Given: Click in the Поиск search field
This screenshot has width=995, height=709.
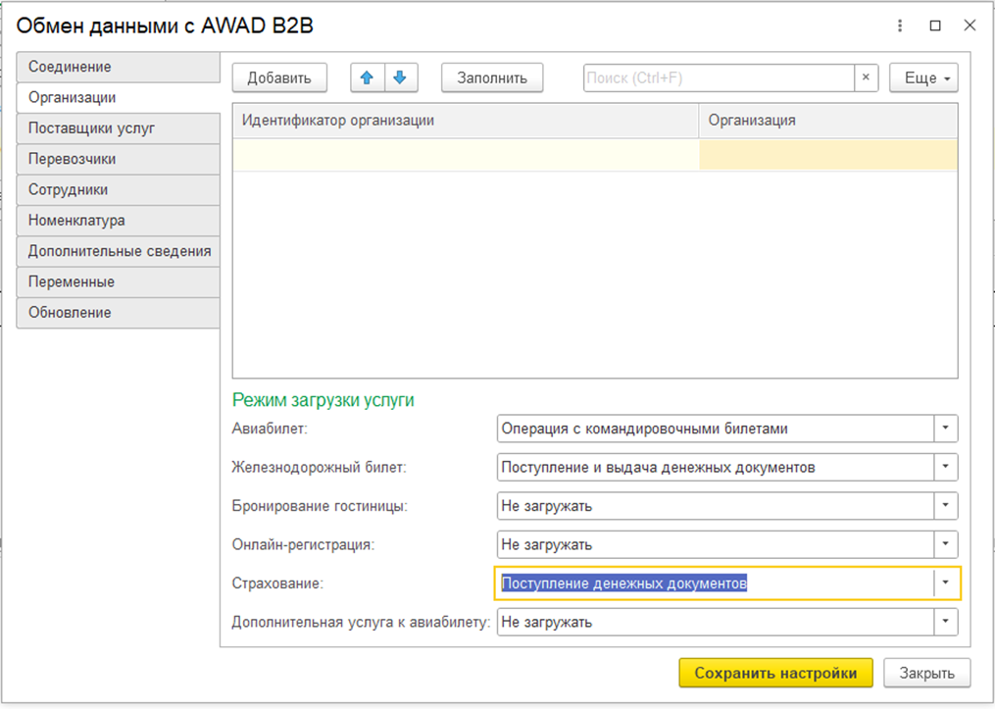Looking at the screenshot, I should tap(719, 78).
